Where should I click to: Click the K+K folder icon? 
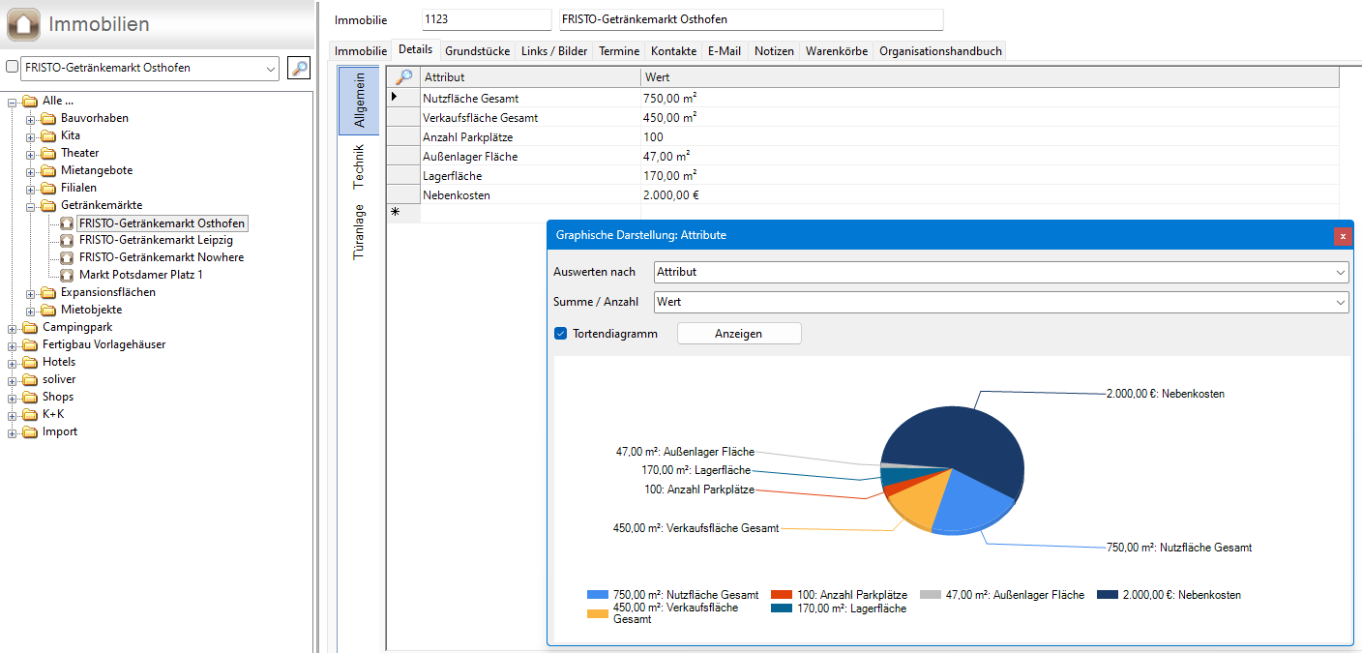pos(30,414)
